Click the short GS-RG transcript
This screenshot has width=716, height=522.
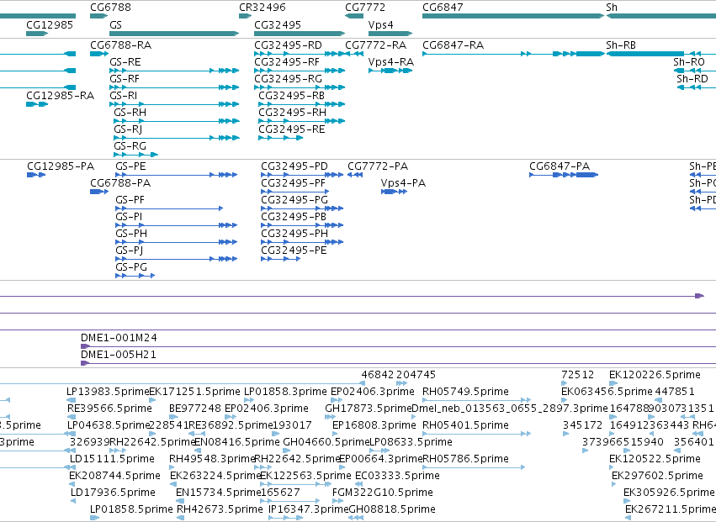pyautogui.click(x=136, y=155)
